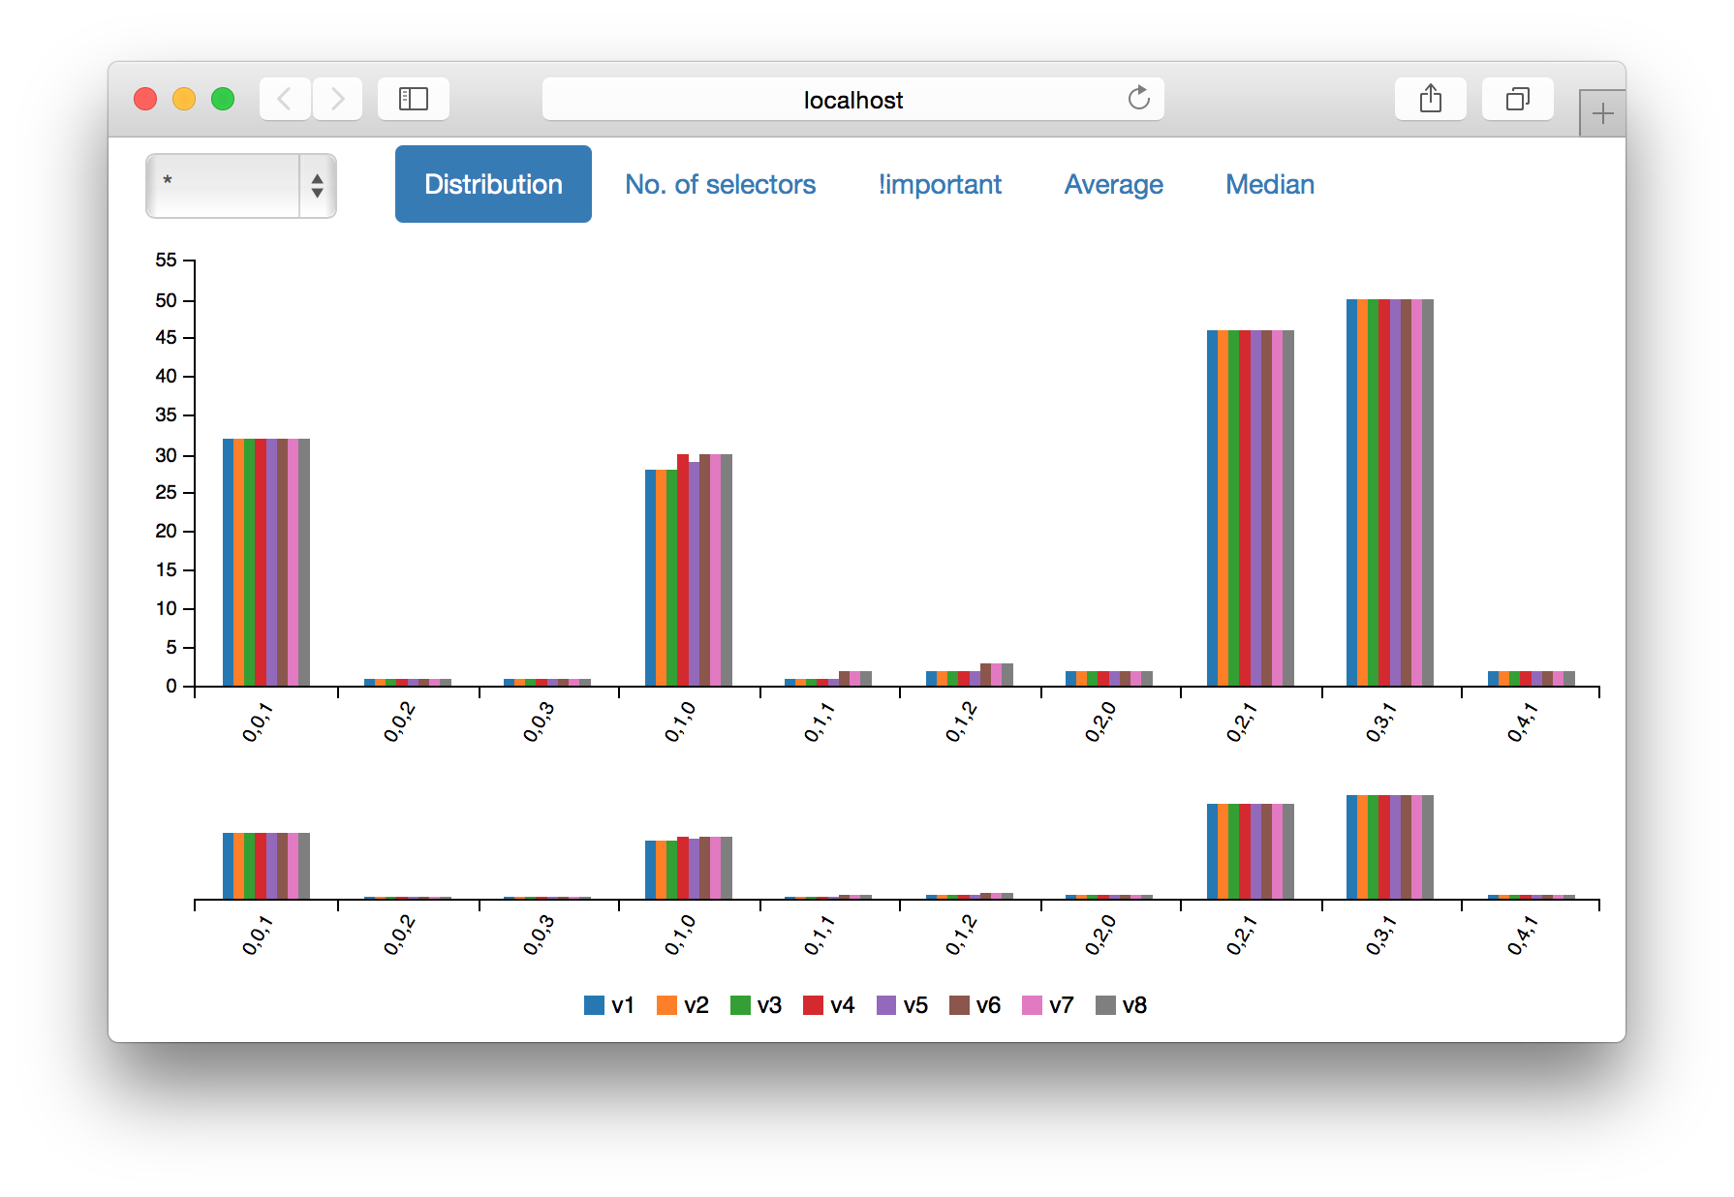Click the 0,1,2 label on main chart
The height and width of the screenshot is (1197, 1734).
961,723
